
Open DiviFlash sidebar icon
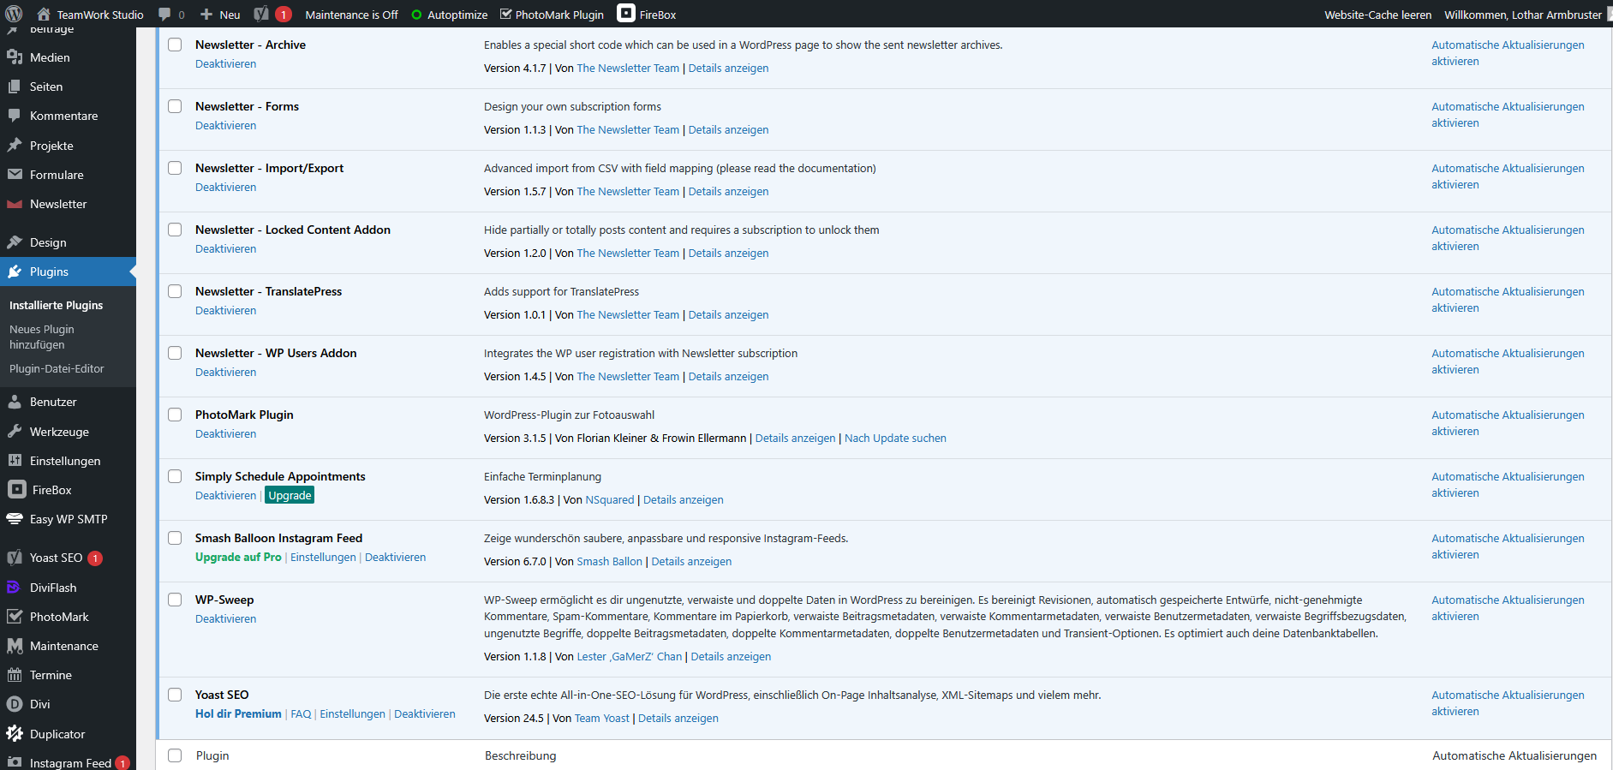tap(14, 588)
